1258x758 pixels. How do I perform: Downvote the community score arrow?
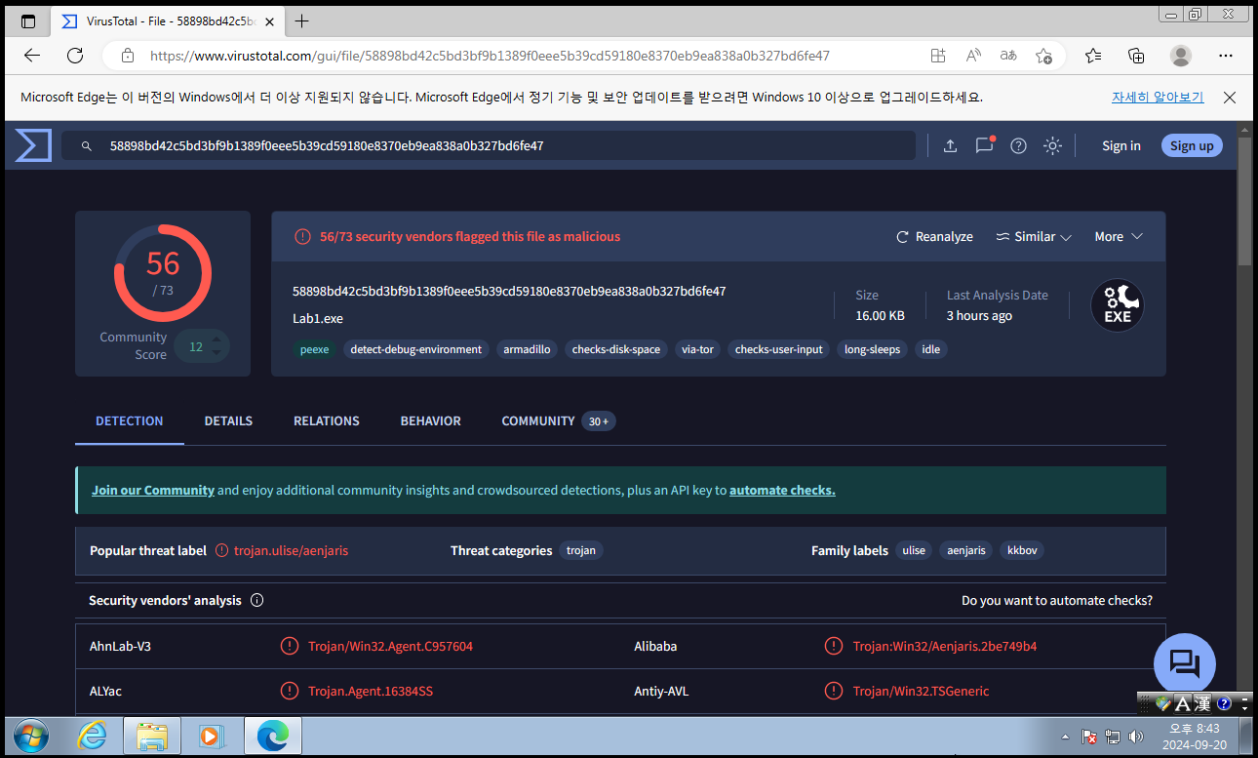click(216, 354)
